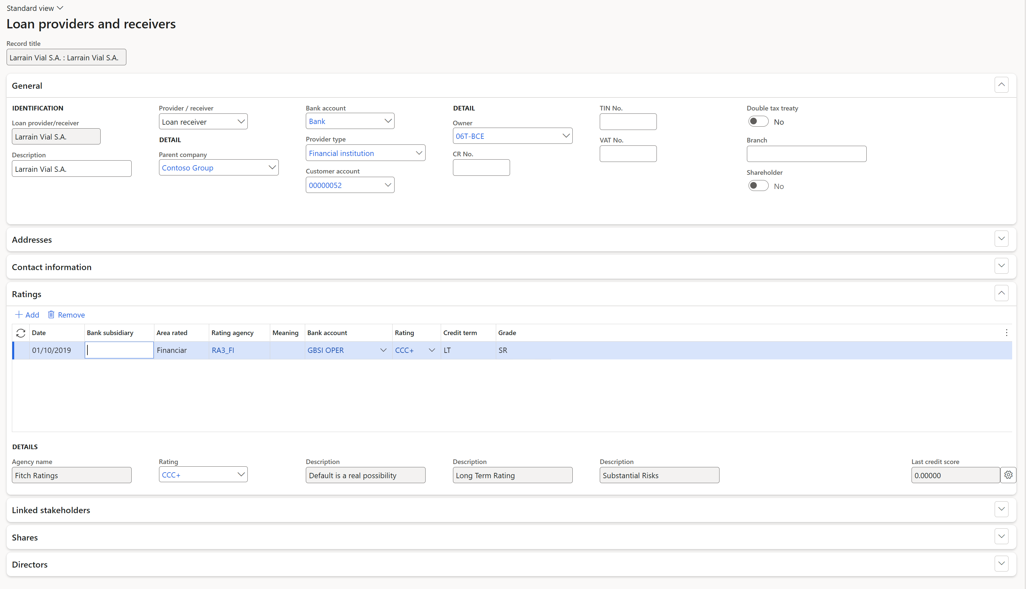This screenshot has width=1026, height=589.
Task: Click the Grade column header
Action: pos(507,332)
